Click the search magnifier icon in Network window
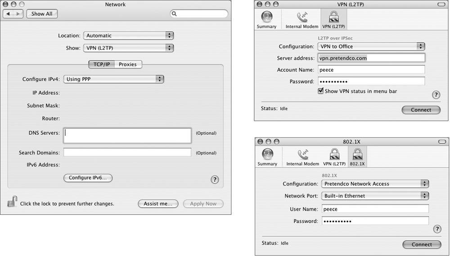 click(174, 13)
